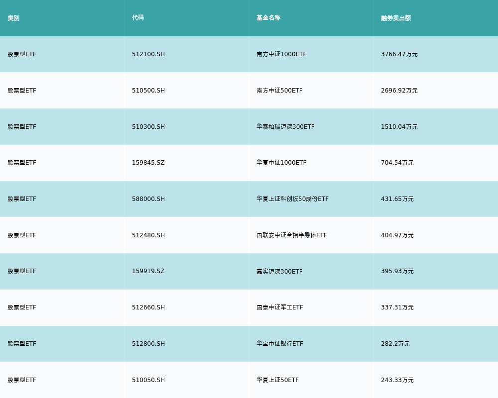Screen dimensions: 498x398
Task: Select code 510050.SH
Action: click(148, 380)
